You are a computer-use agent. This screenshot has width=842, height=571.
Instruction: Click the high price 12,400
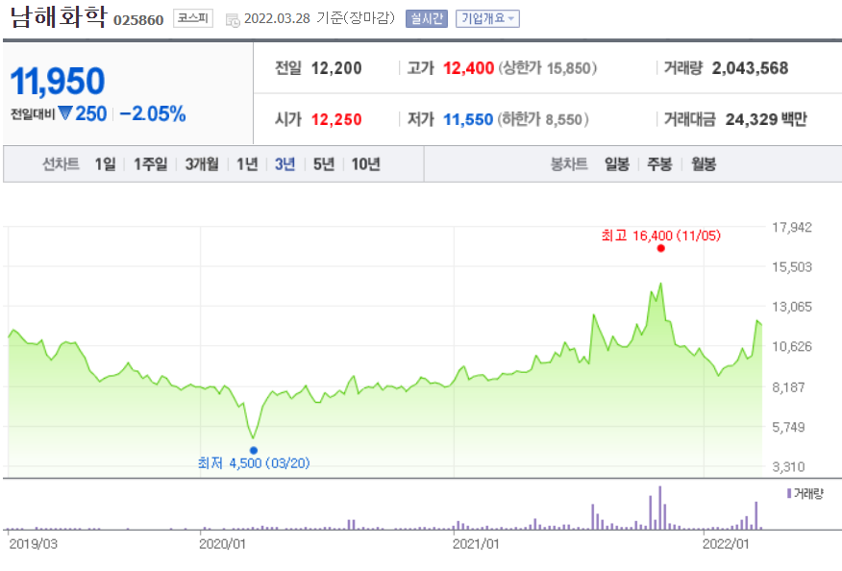(x=468, y=68)
